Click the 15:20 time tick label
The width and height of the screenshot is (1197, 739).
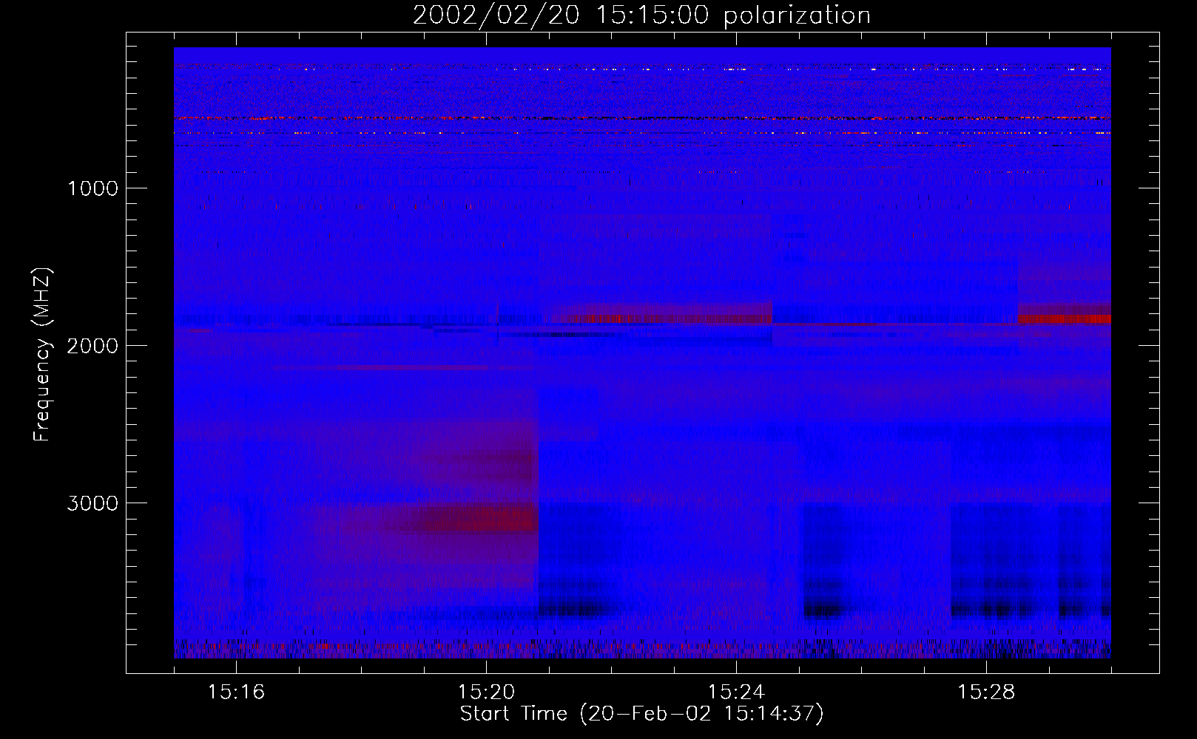point(486,692)
